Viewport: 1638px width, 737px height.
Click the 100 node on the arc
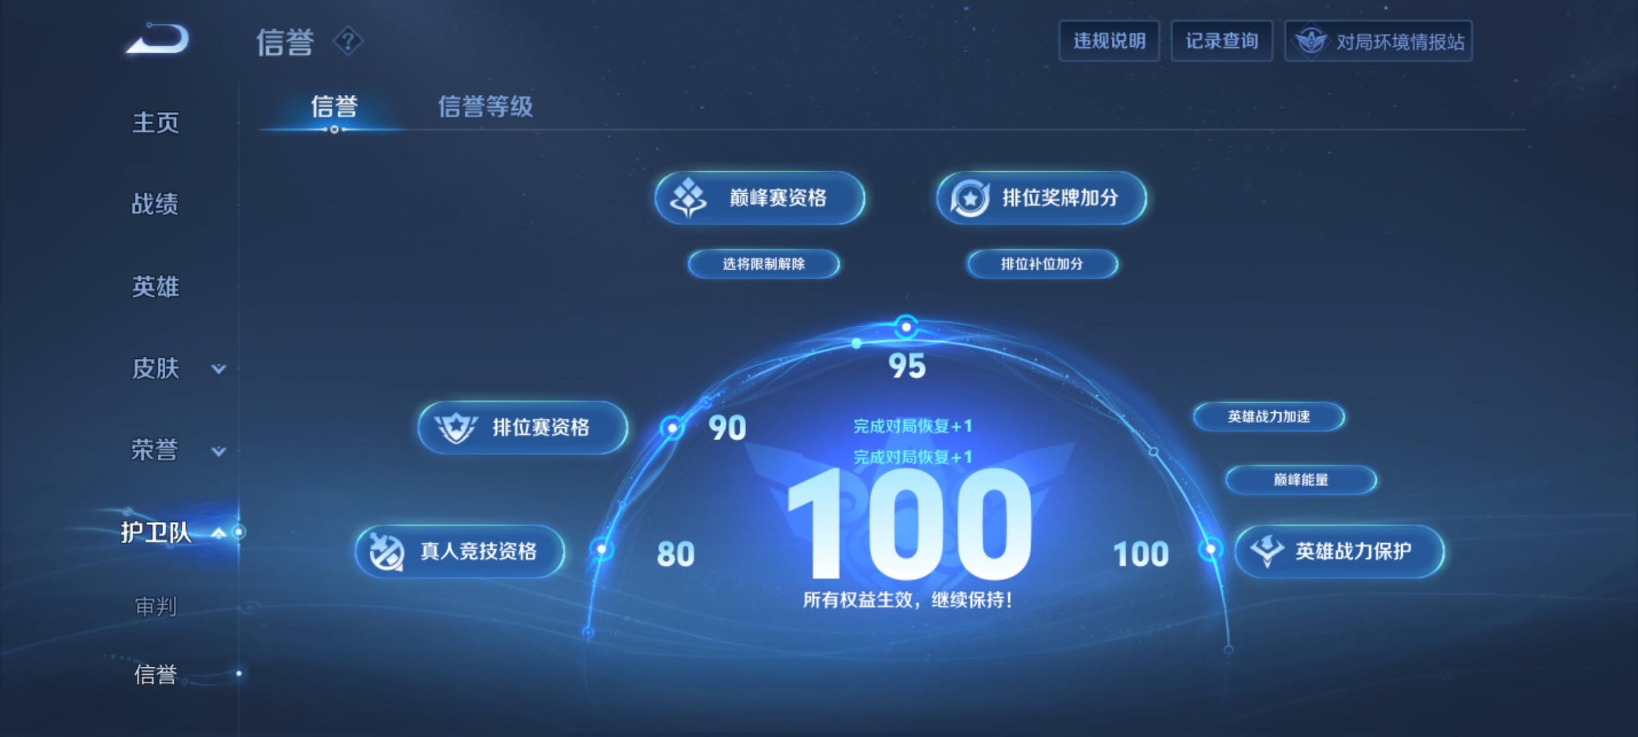[1211, 549]
